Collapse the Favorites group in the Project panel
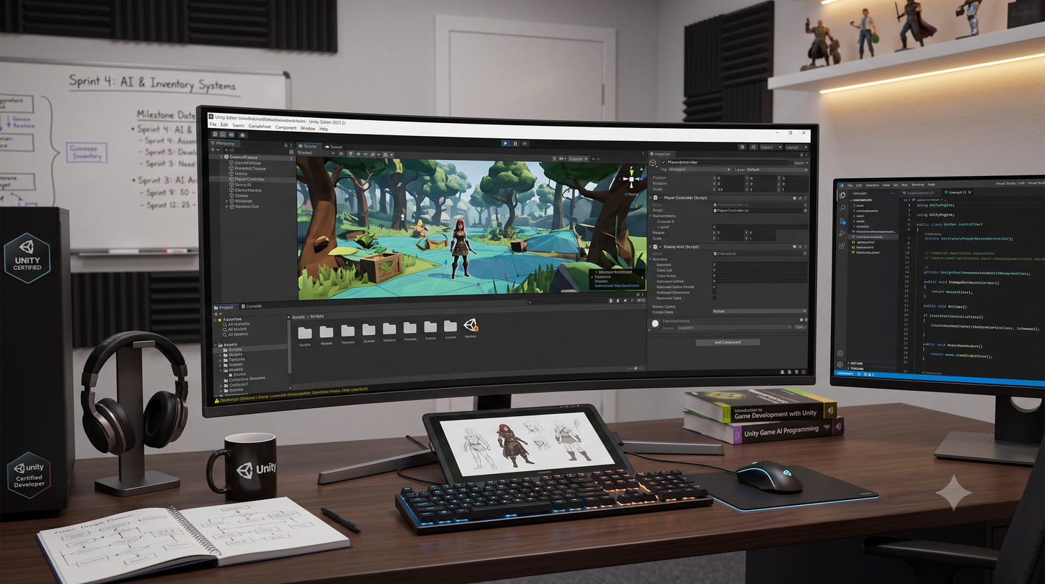The width and height of the screenshot is (1045, 584). point(215,320)
